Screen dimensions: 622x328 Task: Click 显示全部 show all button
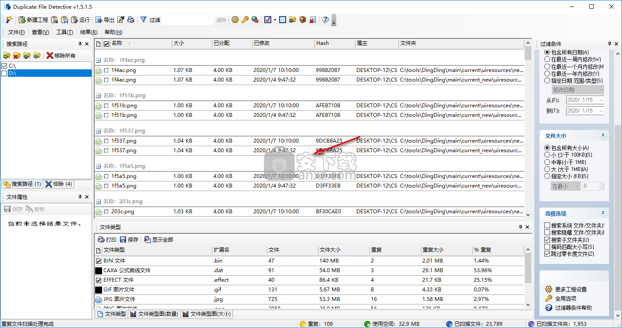click(158, 239)
